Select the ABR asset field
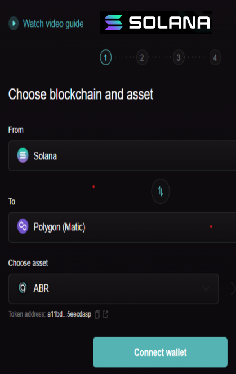This screenshot has width=236, height=374. tap(114, 288)
